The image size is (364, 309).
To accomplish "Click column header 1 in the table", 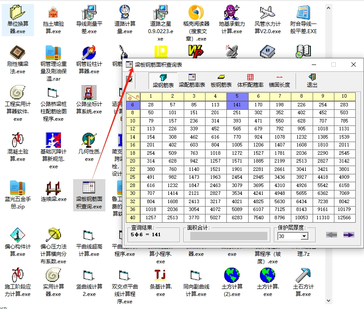I will (x=151, y=96).
